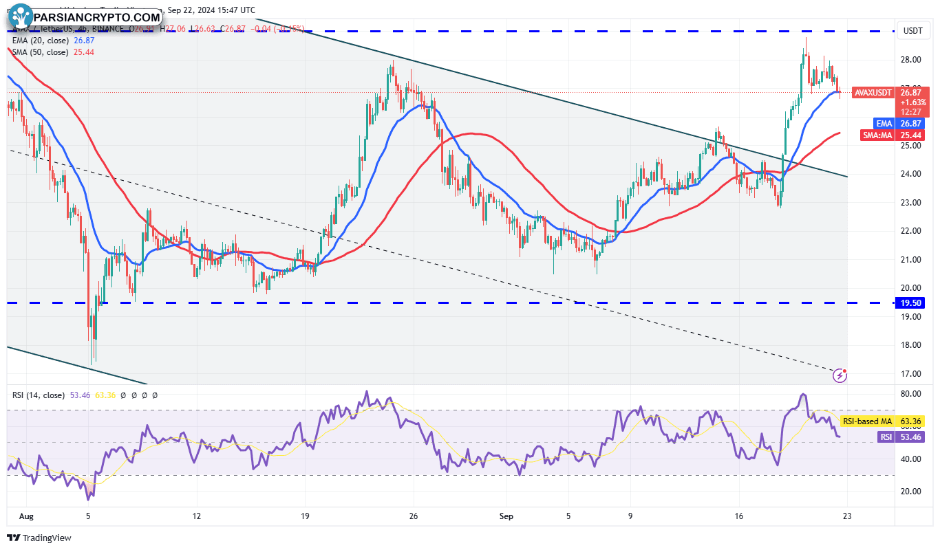
Task: Click the current price 26.87 countdown label
Action: [912, 102]
